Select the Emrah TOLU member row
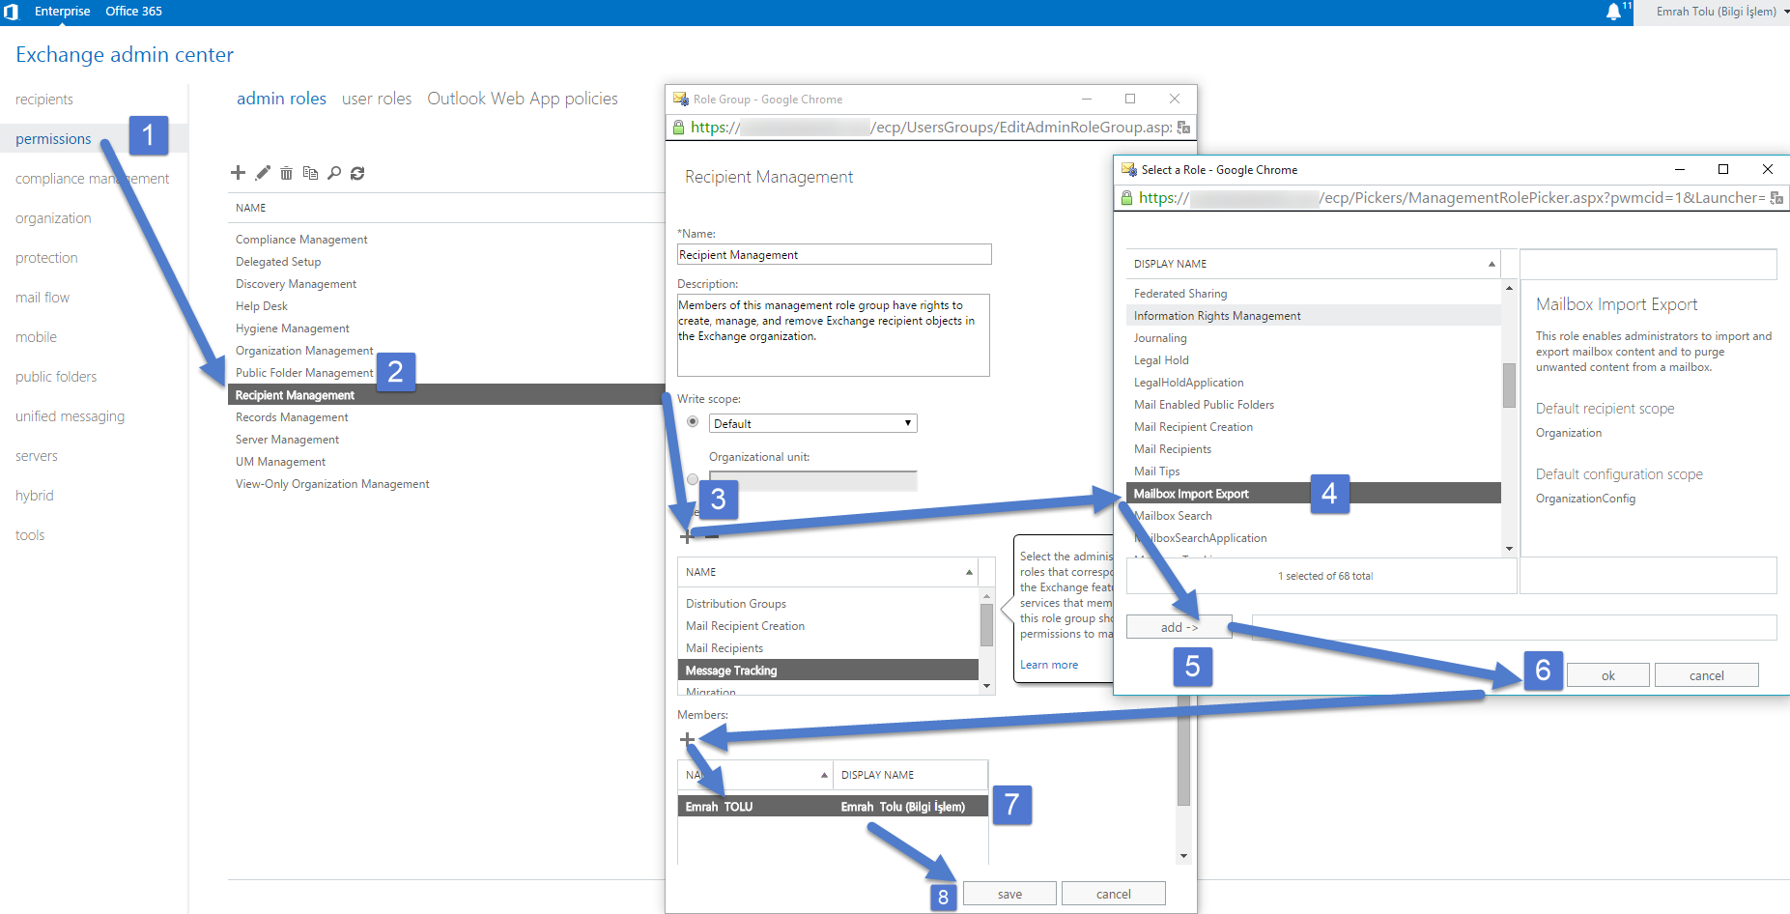The height and width of the screenshot is (914, 1790). tap(833, 807)
